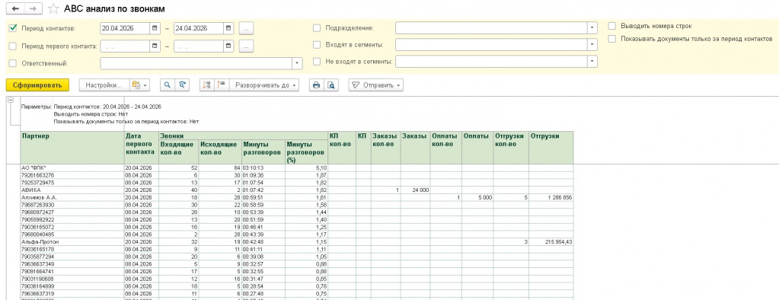Click the Заказы кол-во column header
Screen dimensions: 779x300
(385, 148)
